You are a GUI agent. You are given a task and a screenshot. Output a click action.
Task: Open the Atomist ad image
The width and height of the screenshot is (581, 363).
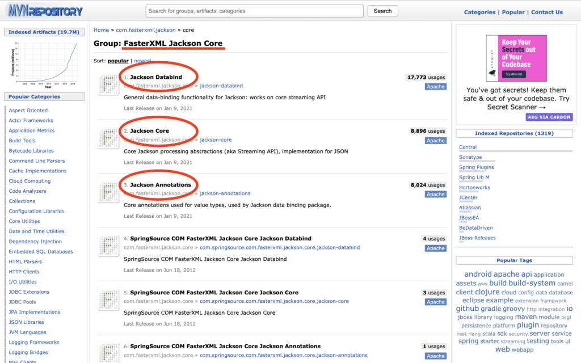click(516, 58)
